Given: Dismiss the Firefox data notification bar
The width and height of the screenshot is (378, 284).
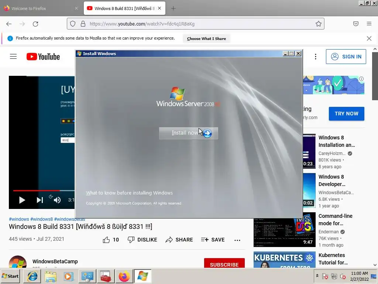Looking at the screenshot, I should click(369, 38).
